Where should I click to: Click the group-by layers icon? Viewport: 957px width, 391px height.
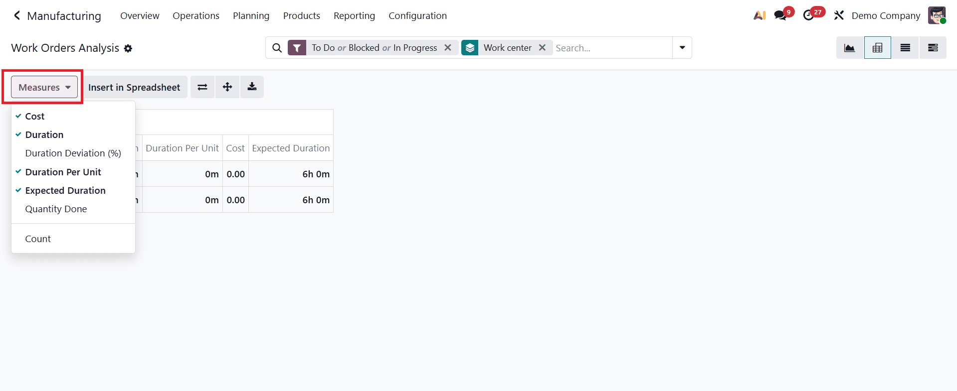(x=470, y=48)
